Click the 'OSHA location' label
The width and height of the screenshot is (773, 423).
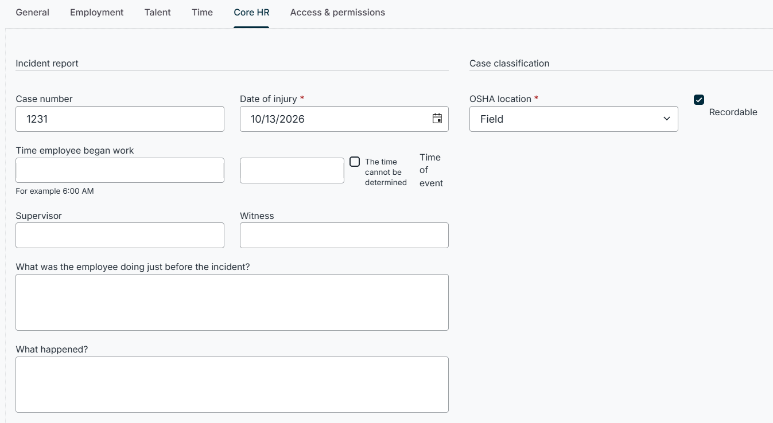tap(500, 99)
